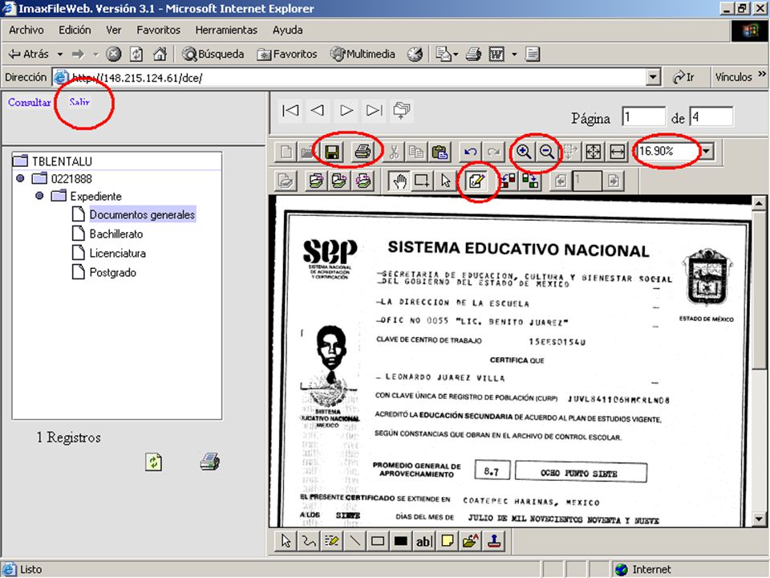Open the browser History icon
This screenshot has height=578, width=770.
(x=415, y=54)
